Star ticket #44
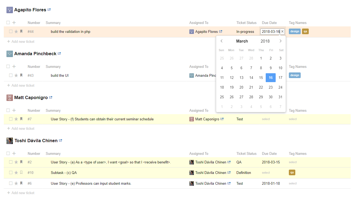355x210 pixels. [16, 31]
